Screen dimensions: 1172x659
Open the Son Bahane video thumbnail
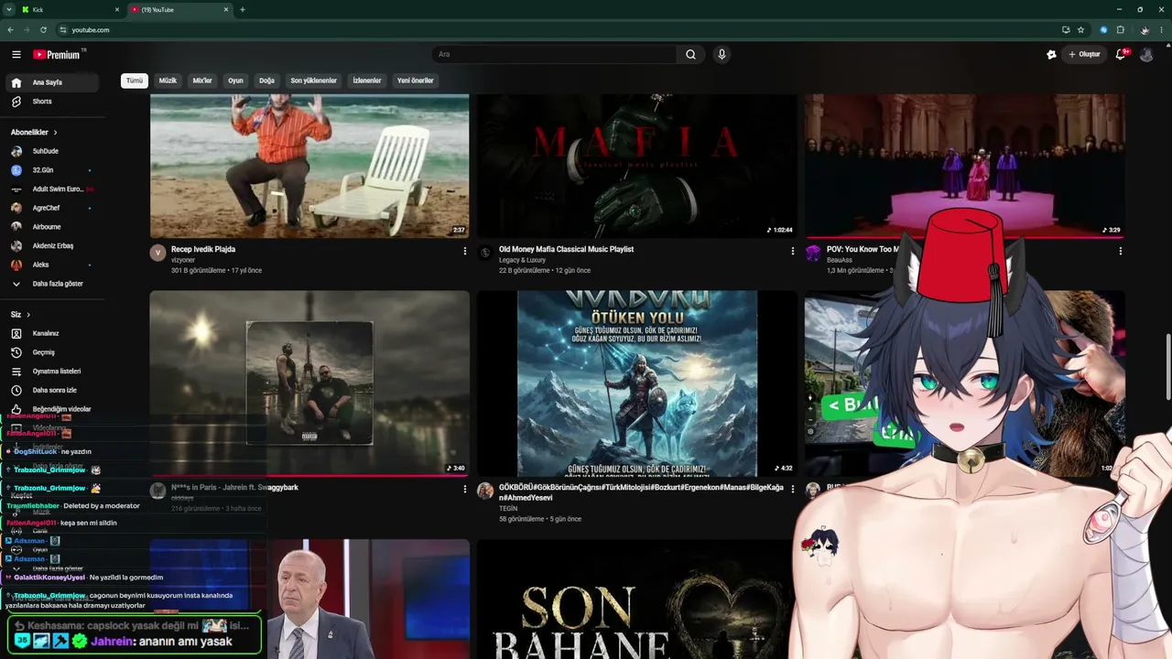point(637,599)
